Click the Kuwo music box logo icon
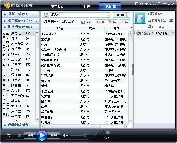 [x=7, y=5]
